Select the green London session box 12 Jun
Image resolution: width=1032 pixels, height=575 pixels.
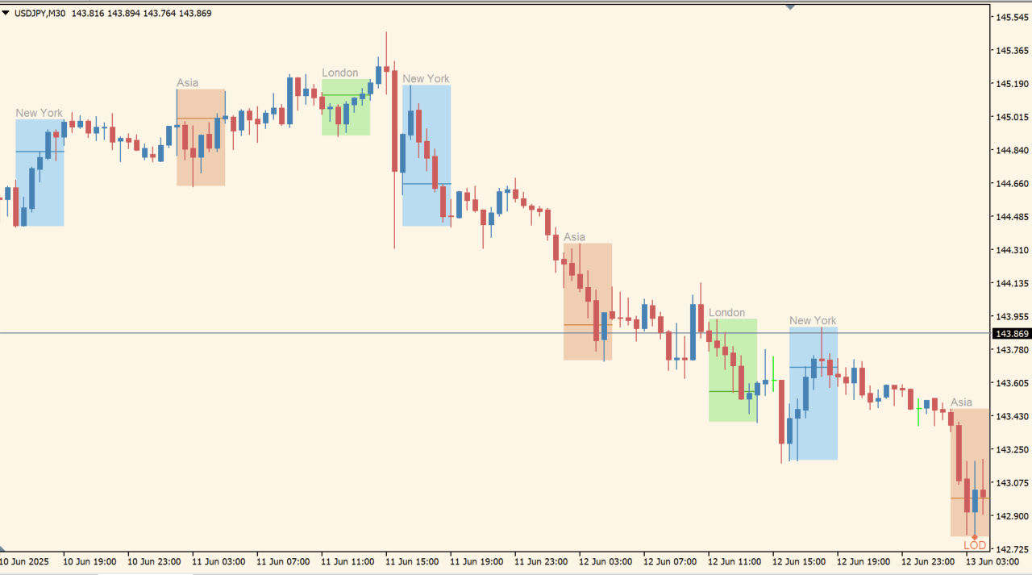click(x=733, y=370)
